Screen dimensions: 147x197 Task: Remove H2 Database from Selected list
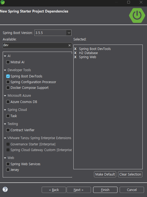tap(75, 53)
